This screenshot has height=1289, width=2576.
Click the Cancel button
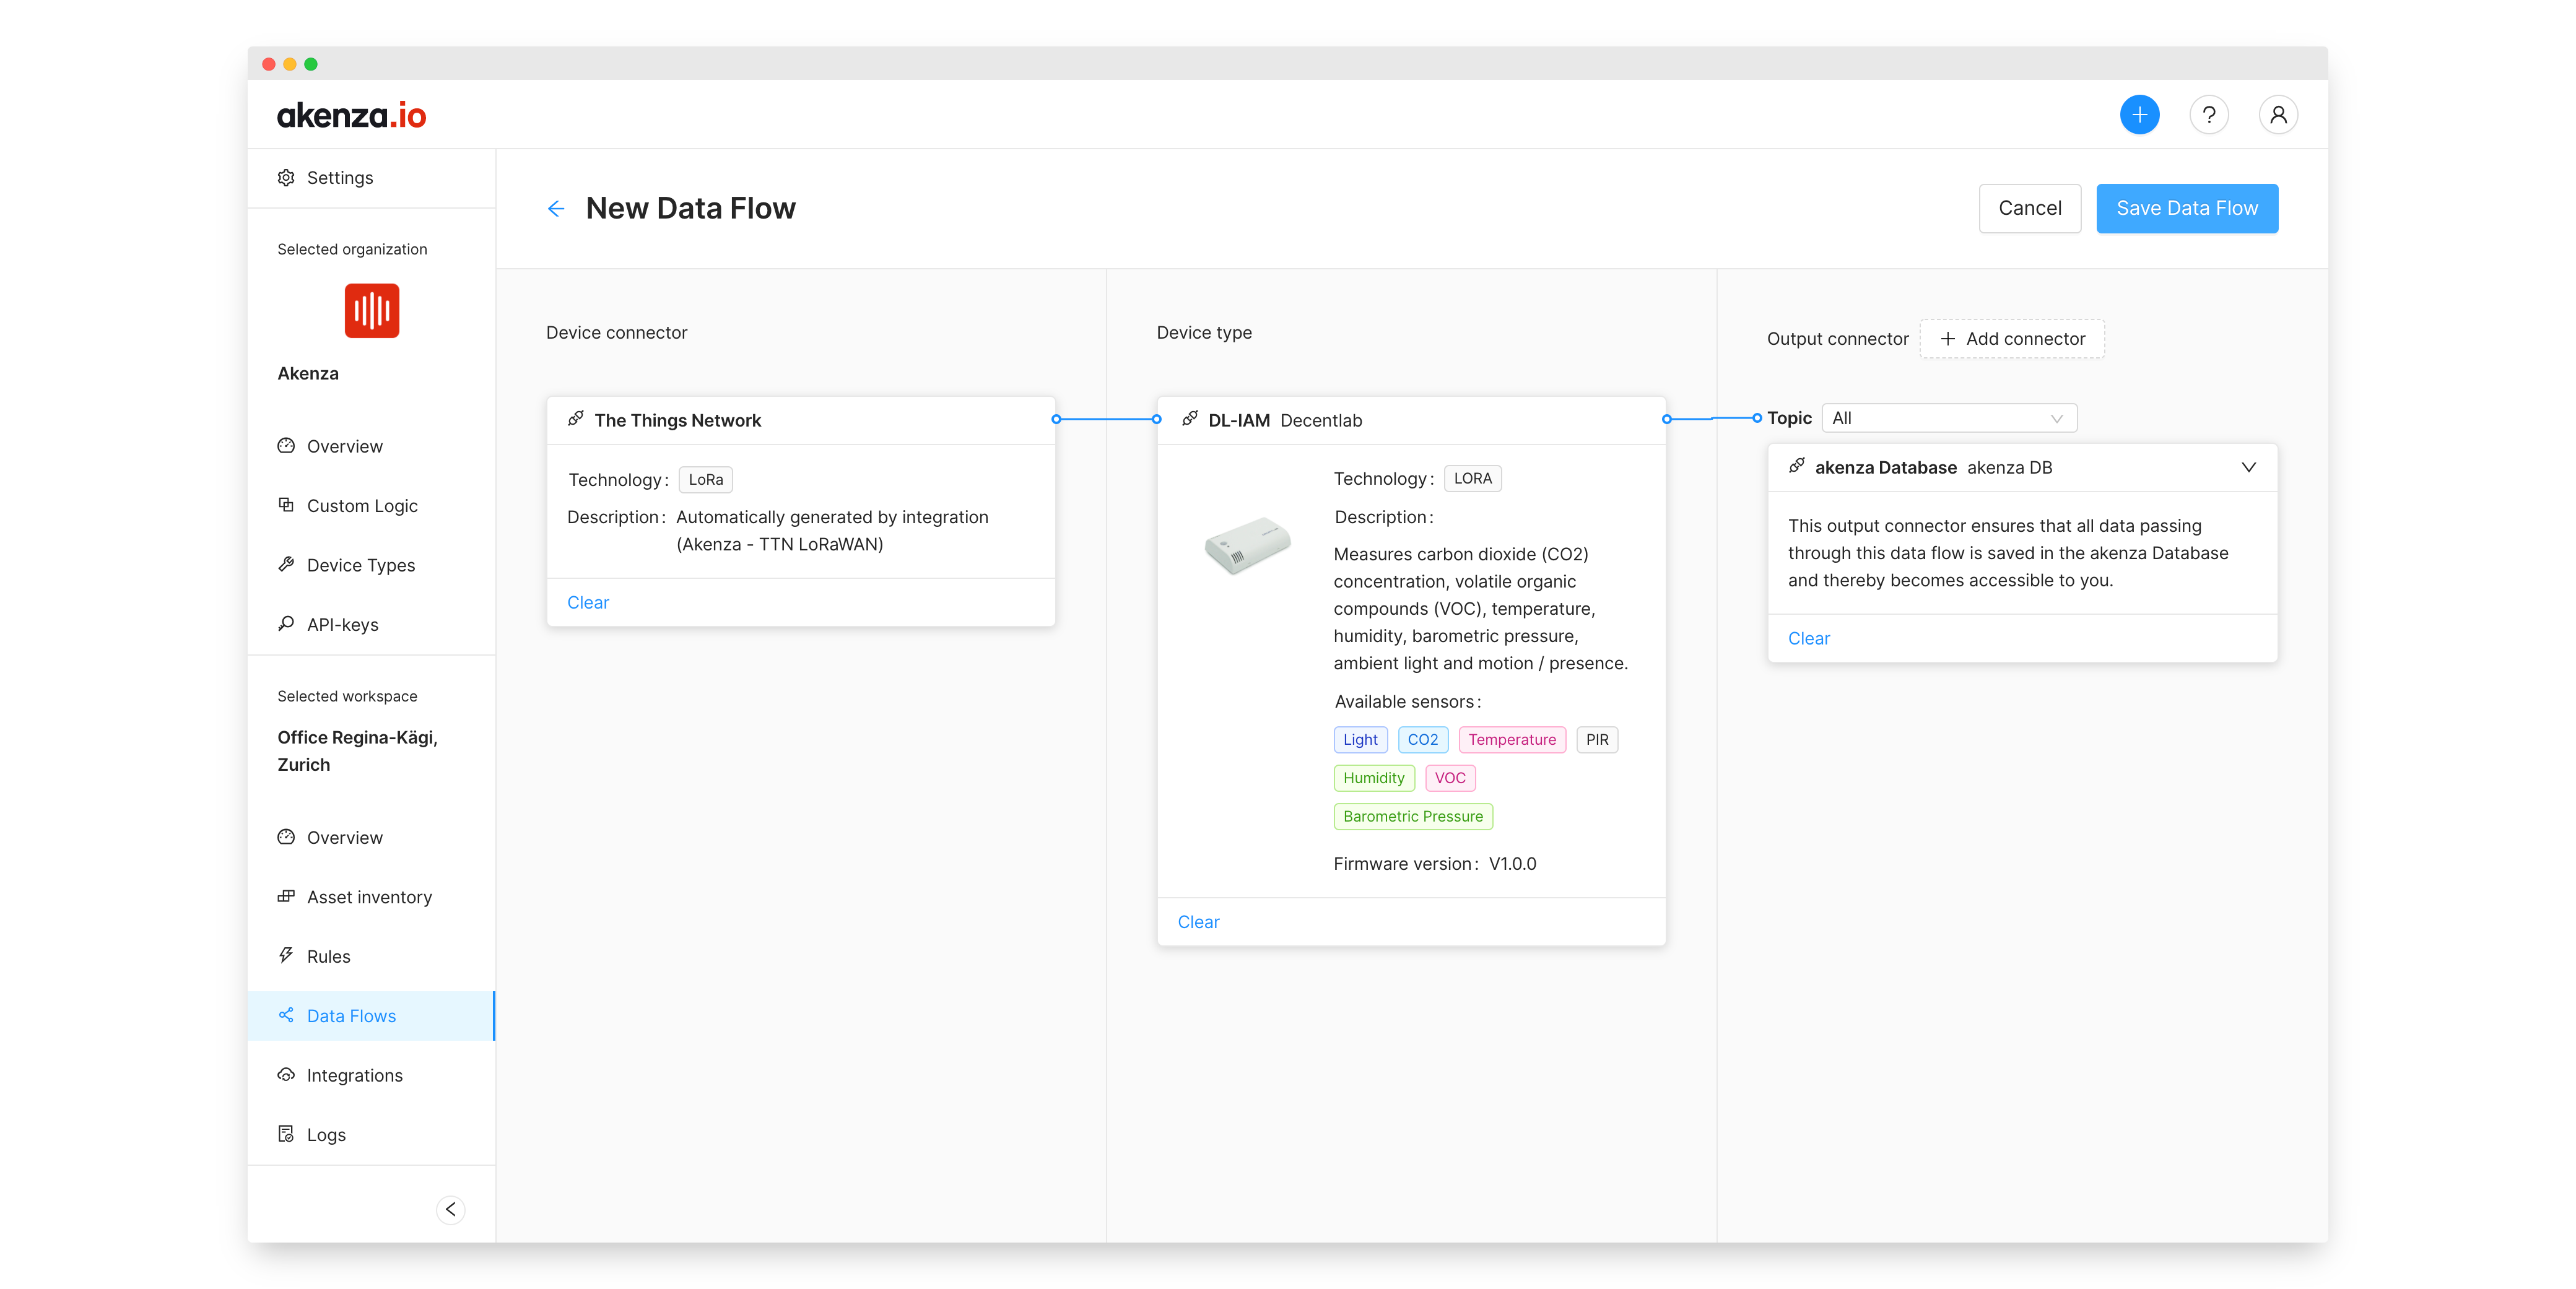point(2029,208)
